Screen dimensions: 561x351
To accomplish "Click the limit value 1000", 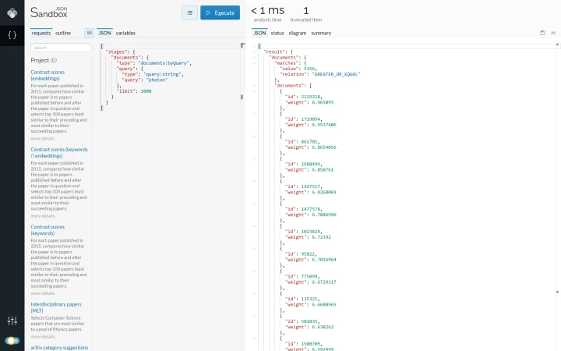I will click(x=146, y=91).
